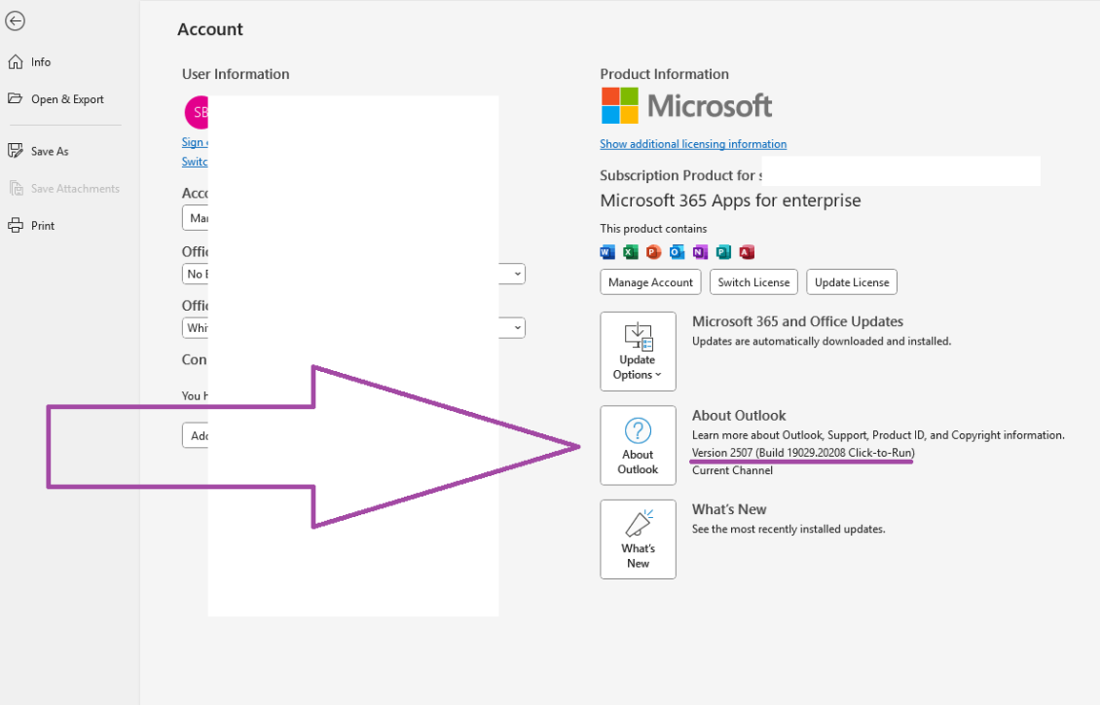
Task: Click the Update License button
Action: [x=852, y=282]
